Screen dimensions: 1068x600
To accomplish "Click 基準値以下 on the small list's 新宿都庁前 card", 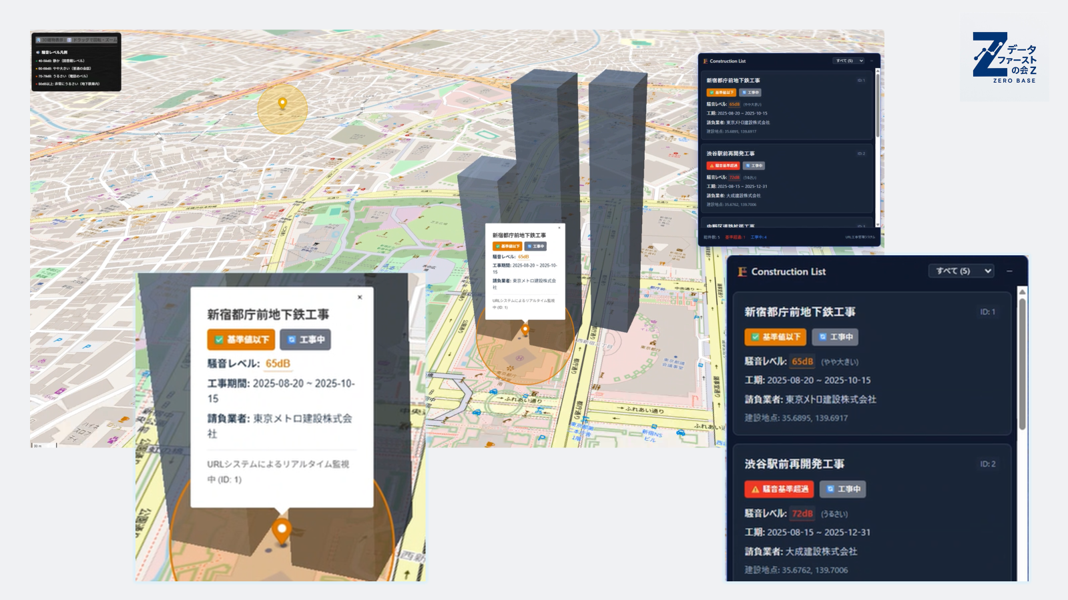I will (x=721, y=93).
